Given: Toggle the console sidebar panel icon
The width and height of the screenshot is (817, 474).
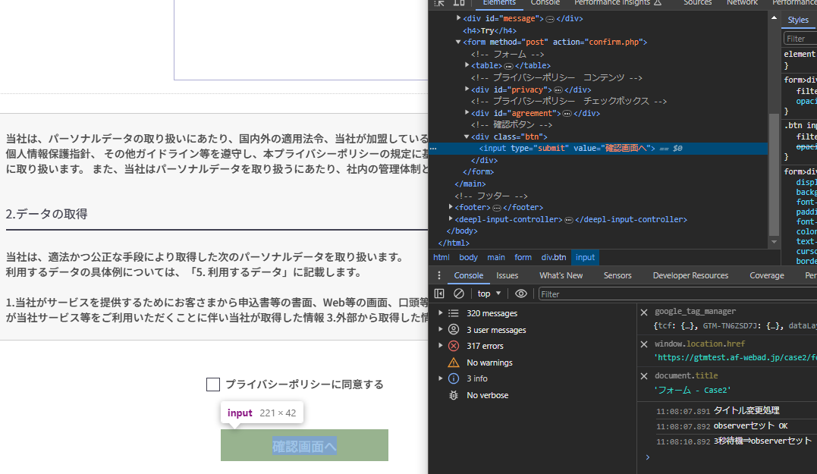Looking at the screenshot, I should 440,294.
